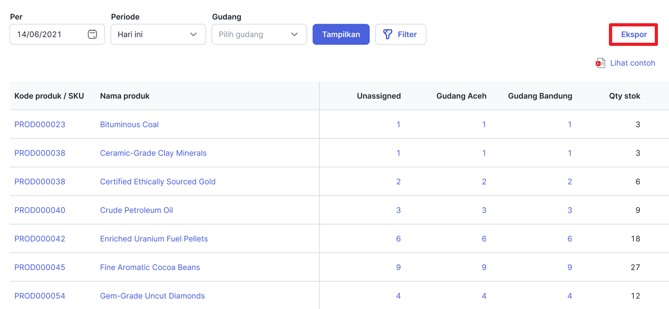Click the Gudang Aceh value for Ceramic-Grade Clay Minerals
The image size is (669, 309).
[x=484, y=153]
